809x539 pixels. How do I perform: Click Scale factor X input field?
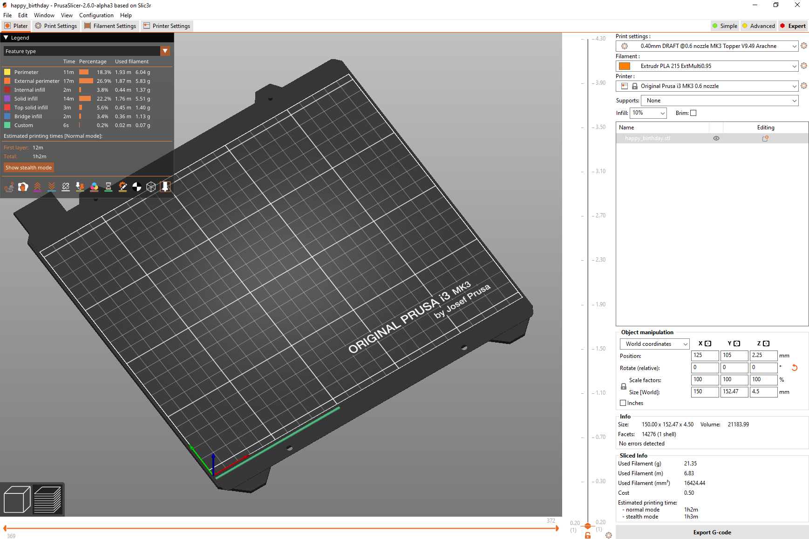705,380
